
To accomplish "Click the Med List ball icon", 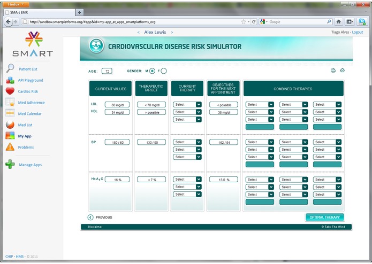I will pos(10,125).
